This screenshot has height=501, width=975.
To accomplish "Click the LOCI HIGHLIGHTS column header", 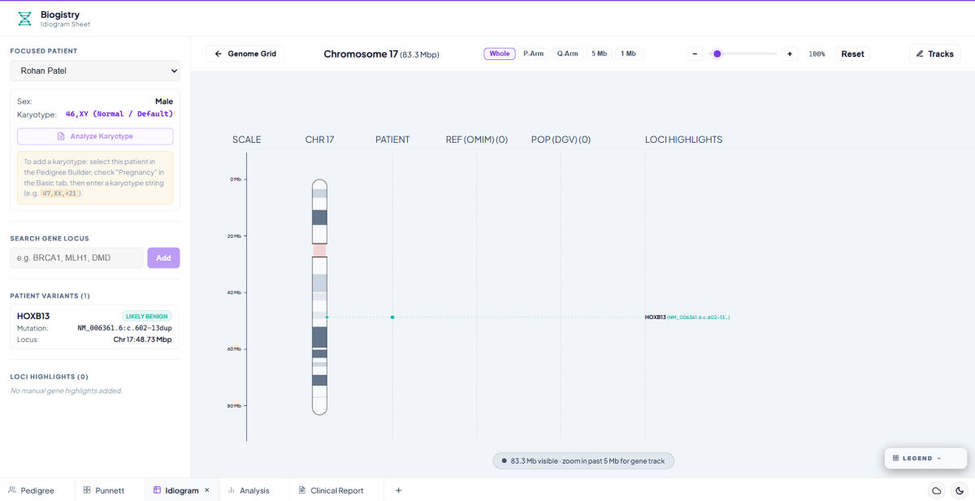I will 684,140.
